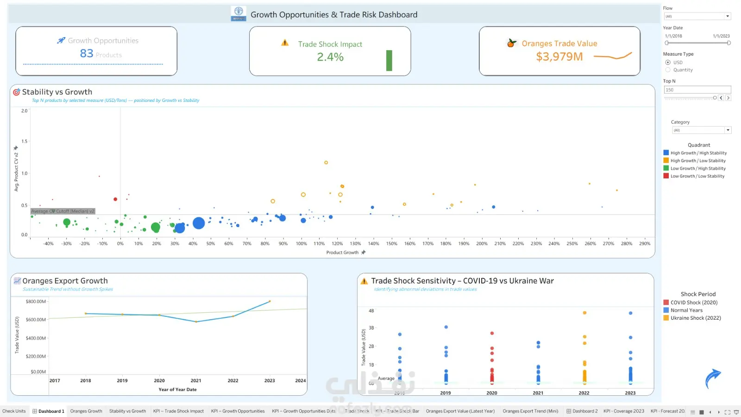Screen dimensions: 741x417
Task: Click the dashboard logo icon beside the title
Action: pyautogui.click(x=239, y=14)
